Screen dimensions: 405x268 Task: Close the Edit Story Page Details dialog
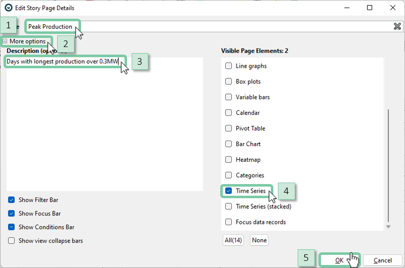tap(393, 8)
